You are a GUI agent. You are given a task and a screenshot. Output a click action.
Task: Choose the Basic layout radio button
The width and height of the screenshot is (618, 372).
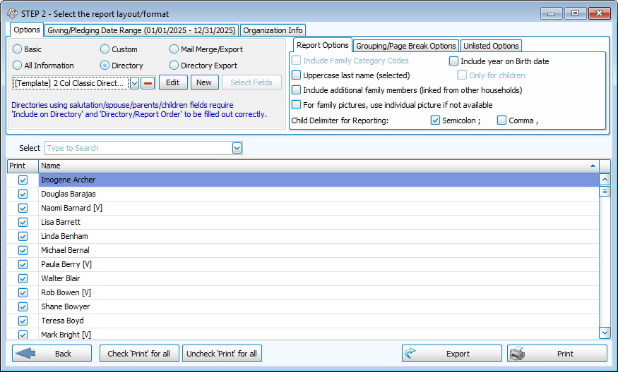coord(18,49)
